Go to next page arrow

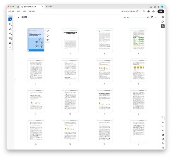tap(163, 131)
